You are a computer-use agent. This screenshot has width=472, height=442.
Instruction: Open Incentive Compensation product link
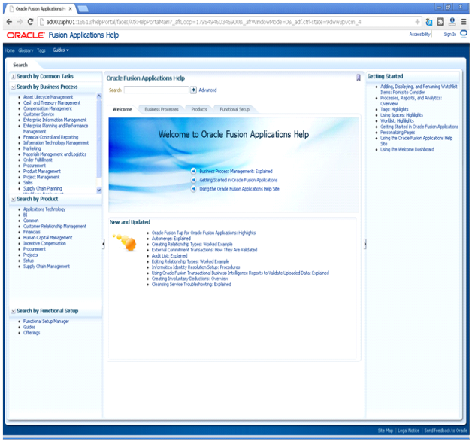click(x=44, y=244)
